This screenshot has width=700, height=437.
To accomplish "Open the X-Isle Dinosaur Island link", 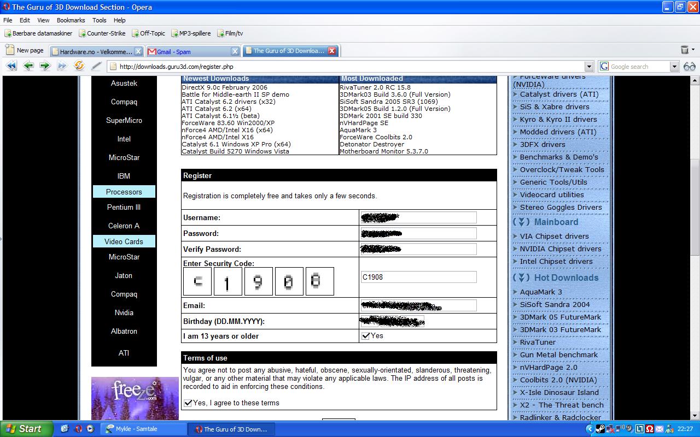I will point(559,393).
